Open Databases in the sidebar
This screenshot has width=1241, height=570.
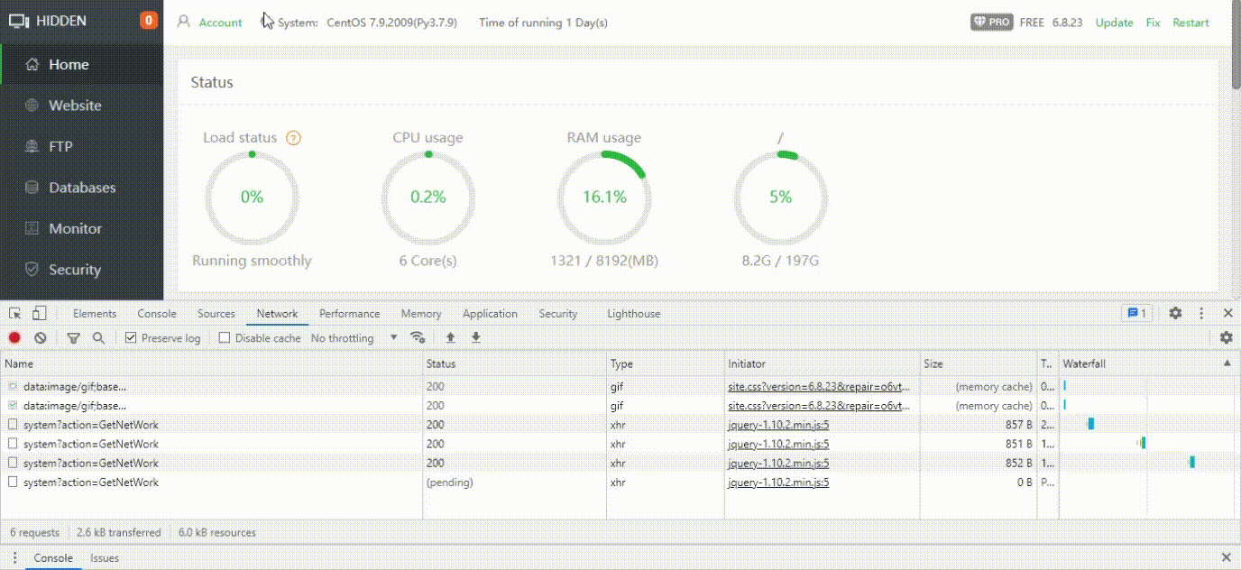tap(82, 188)
